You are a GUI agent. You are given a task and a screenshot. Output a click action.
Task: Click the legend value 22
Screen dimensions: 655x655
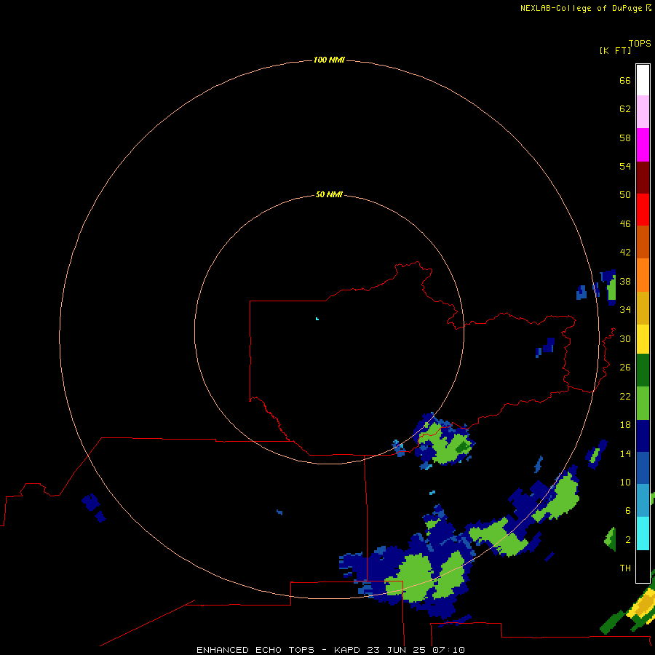coord(625,397)
